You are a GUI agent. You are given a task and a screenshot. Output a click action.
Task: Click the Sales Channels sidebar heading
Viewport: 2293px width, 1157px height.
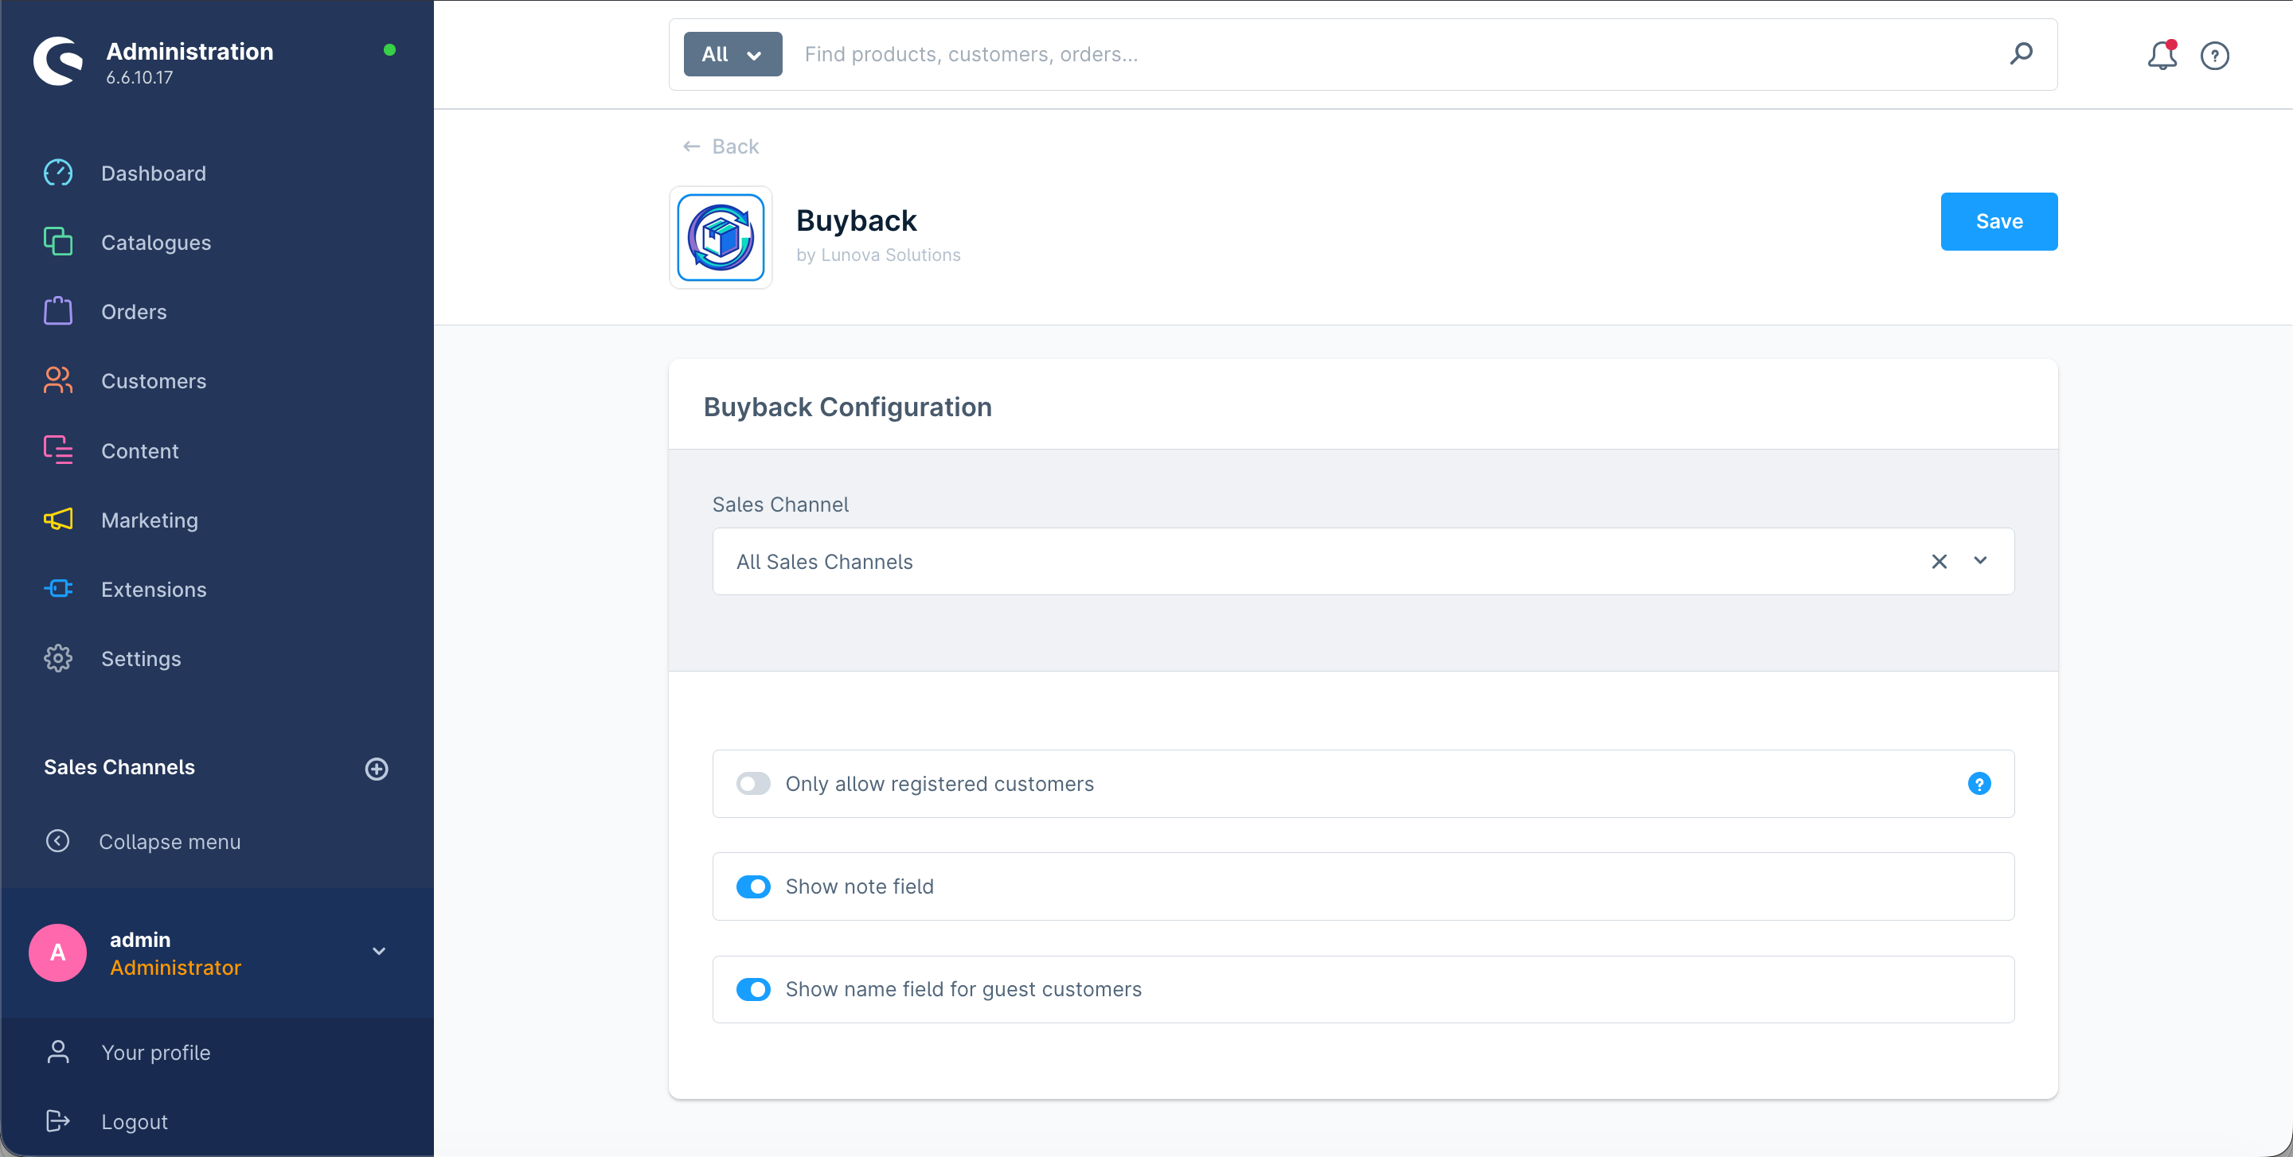point(119,766)
